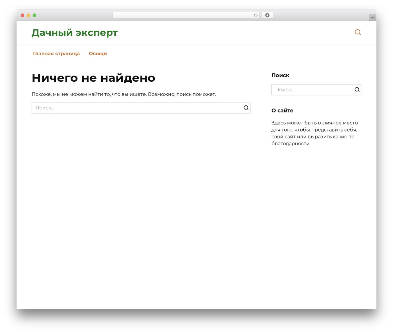Open the browser downloads button

[x=267, y=15]
